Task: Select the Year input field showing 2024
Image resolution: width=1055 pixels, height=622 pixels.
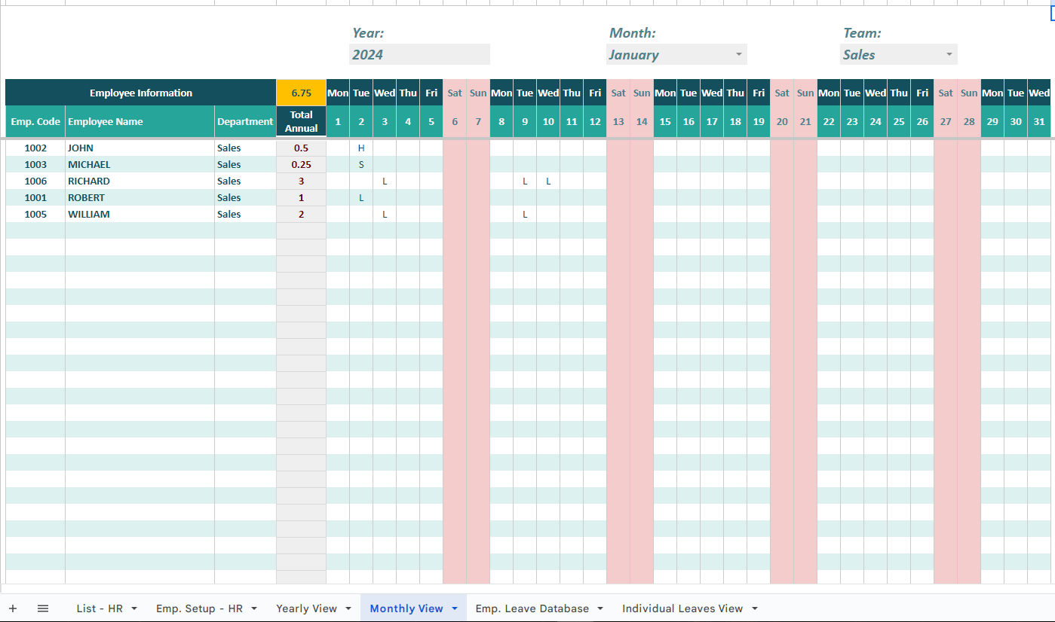Action: point(419,54)
